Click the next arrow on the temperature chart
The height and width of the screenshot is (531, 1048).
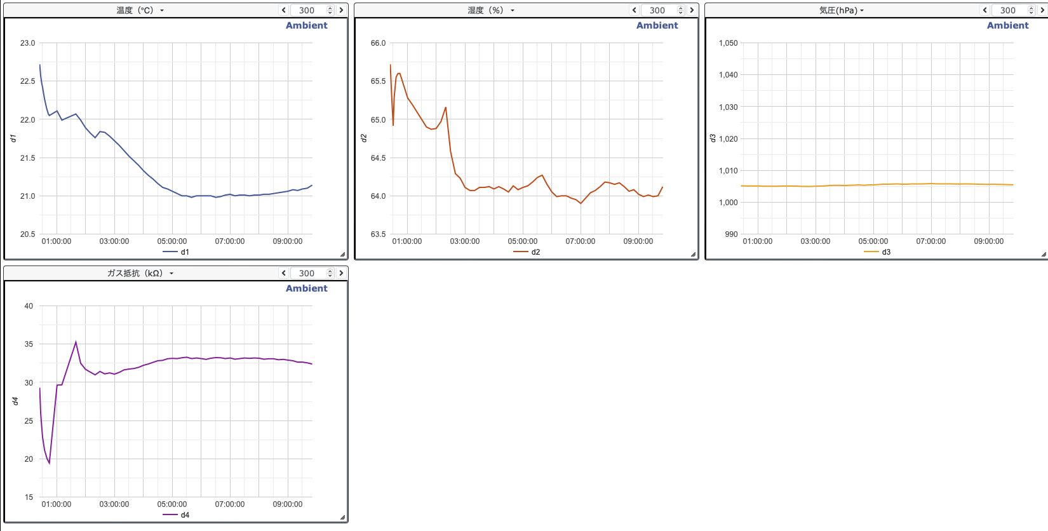341,10
